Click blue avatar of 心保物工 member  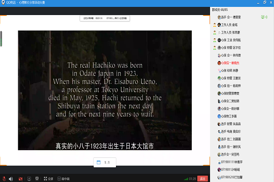[x=219, y=116]
